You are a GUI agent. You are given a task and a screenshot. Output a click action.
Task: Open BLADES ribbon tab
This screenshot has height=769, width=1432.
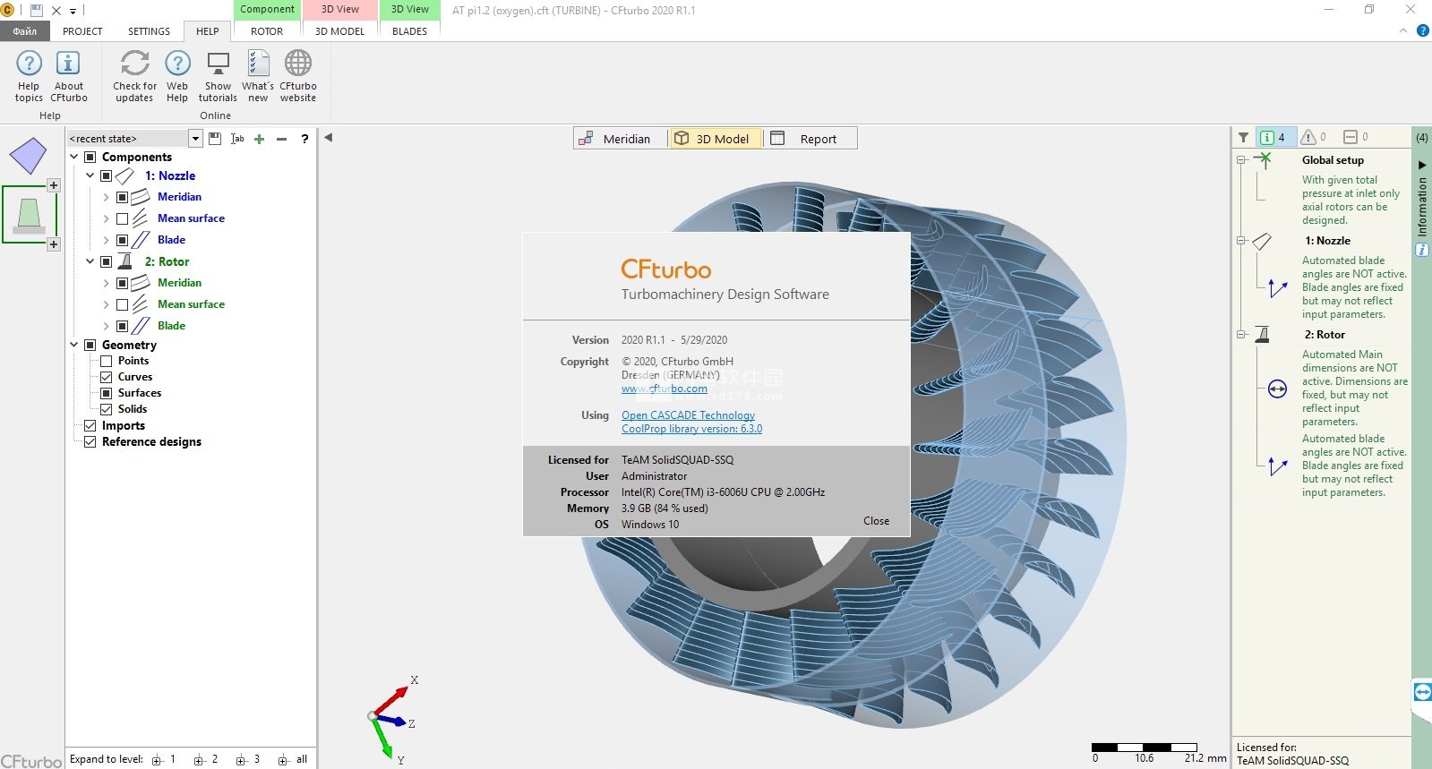(410, 31)
